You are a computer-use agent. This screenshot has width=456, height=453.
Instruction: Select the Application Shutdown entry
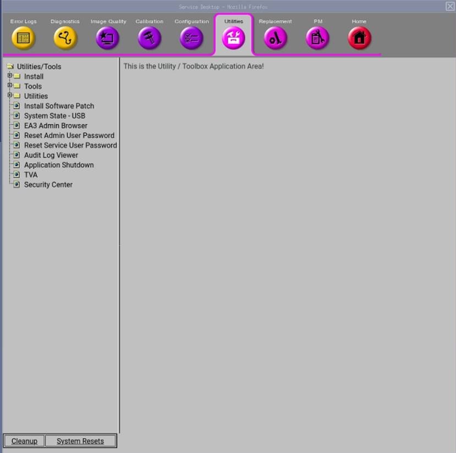[58, 165]
